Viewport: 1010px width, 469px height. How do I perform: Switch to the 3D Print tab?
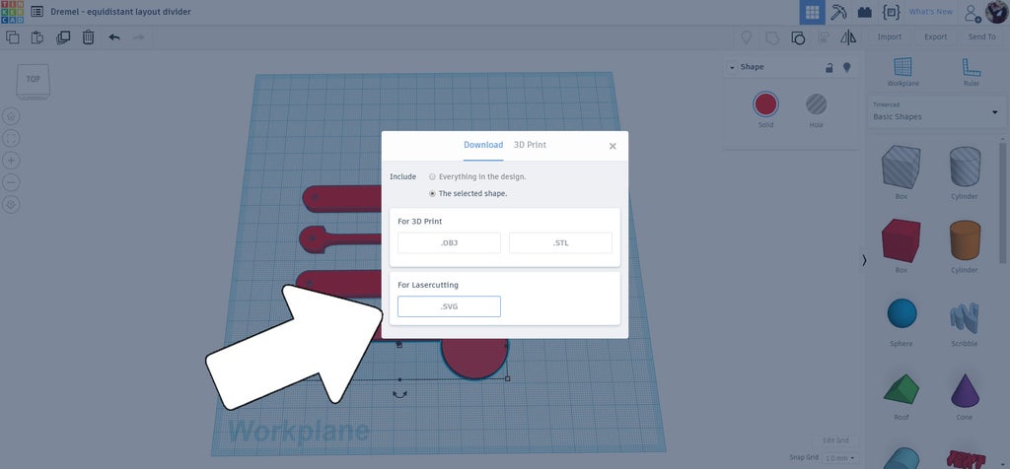pos(530,145)
